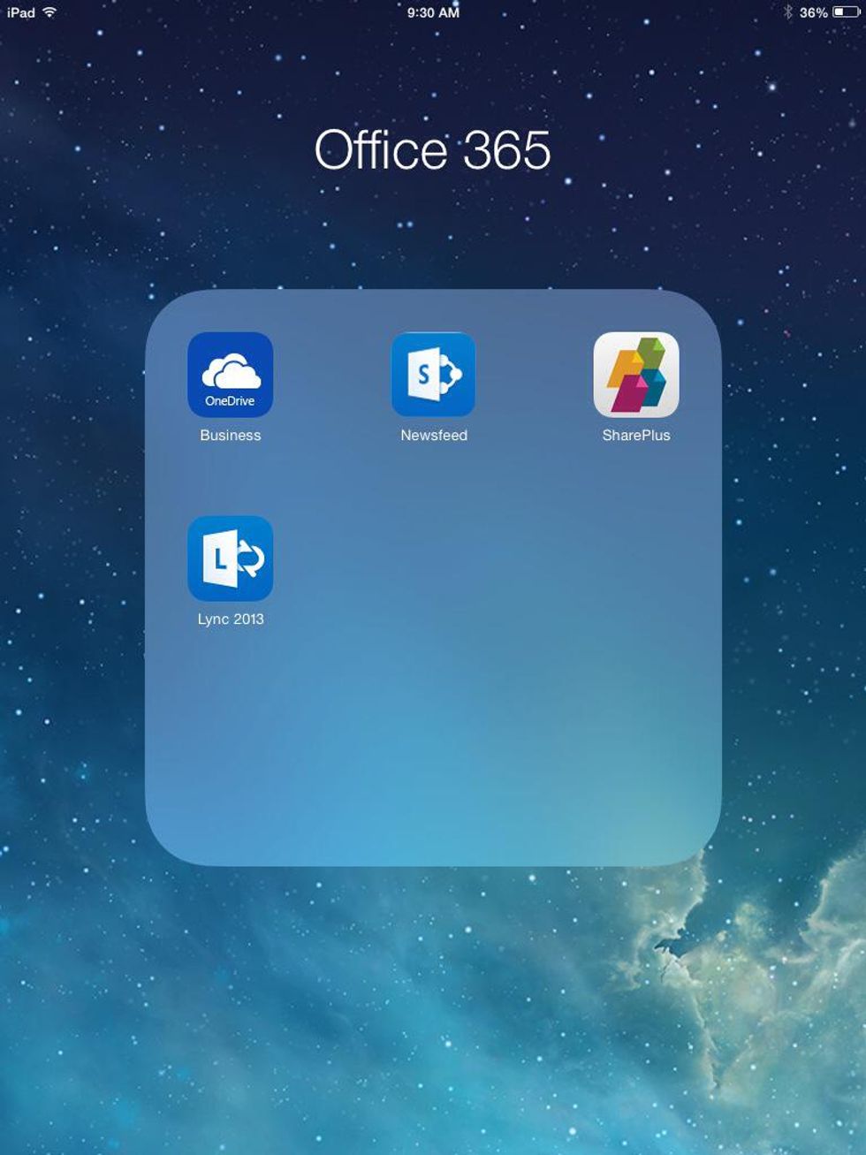Open the OneDrive for Business app icon
This screenshot has width=866, height=1155.
click(x=230, y=374)
